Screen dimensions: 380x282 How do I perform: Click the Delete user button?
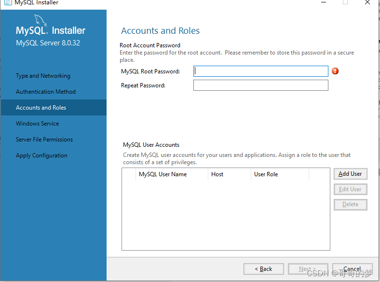point(351,205)
